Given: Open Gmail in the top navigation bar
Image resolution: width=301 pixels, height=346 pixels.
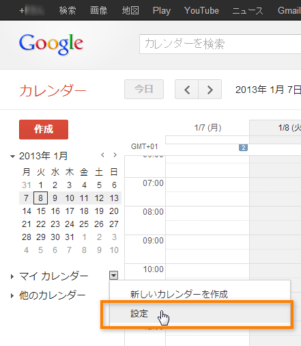Looking at the screenshot, I should (x=289, y=10).
